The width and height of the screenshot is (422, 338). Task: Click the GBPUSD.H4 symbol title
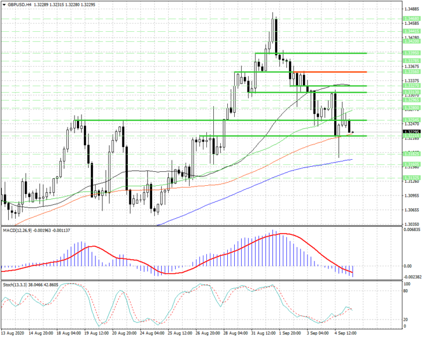(x=19, y=5)
